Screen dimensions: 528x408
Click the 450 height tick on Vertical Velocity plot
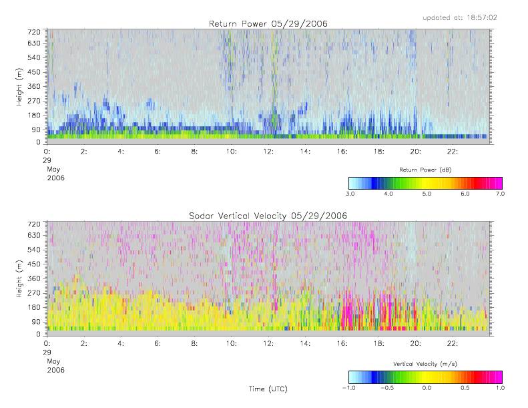click(34, 264)
